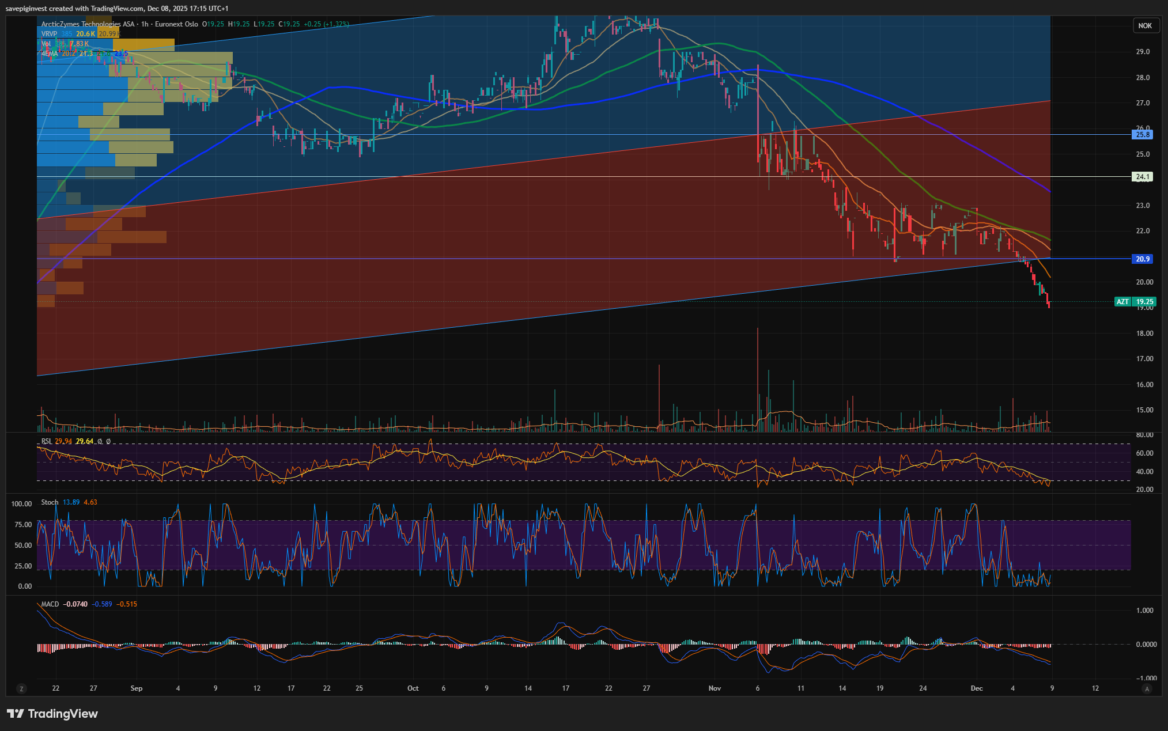The height and width of the screenshot is (731, 1168).
Task: Select the 25.8 horizontal line price label
Action: click(1143, 135)
